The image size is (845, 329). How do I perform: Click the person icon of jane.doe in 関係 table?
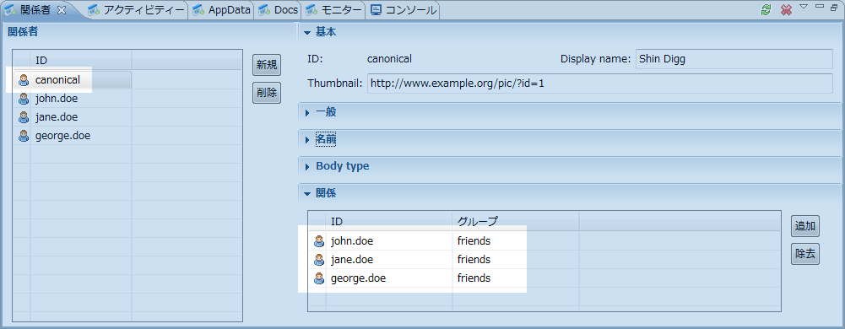click(x=318, y=260)
